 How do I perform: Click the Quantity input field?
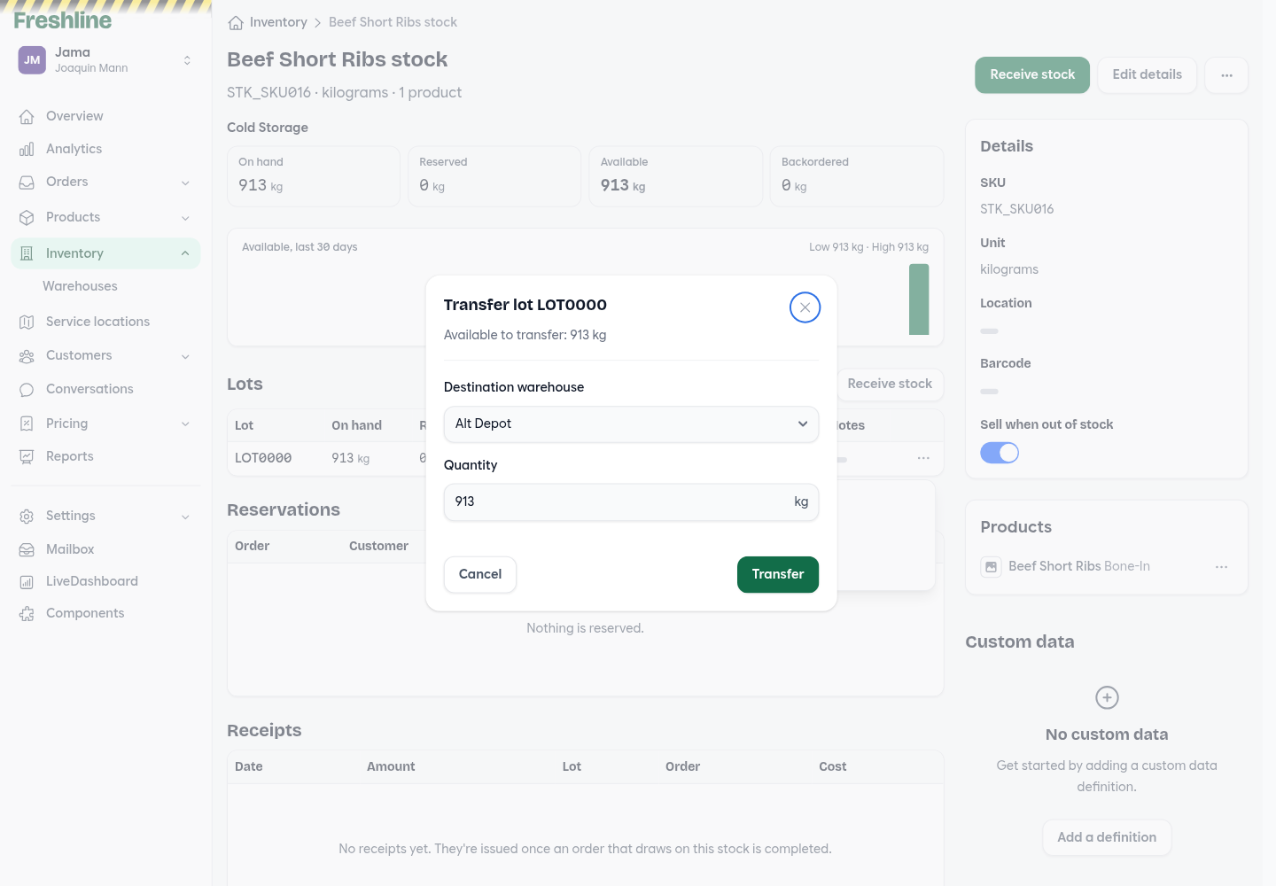coord(631,501)
